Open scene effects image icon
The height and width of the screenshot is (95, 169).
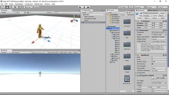[28, 12]
